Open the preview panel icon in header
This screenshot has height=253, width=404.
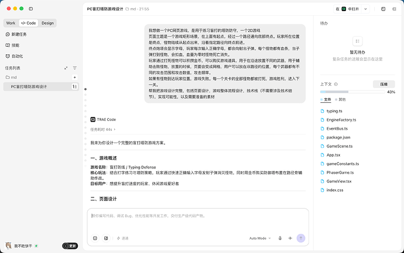tap(383, 9)
